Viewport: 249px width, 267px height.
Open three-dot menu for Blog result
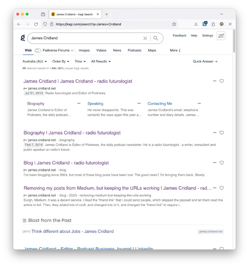click(214, 163)
